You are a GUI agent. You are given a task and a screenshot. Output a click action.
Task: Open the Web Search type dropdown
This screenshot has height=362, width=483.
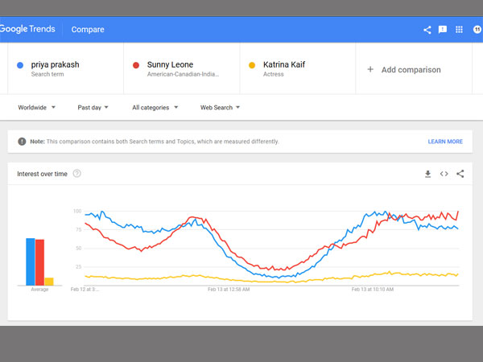220,107
